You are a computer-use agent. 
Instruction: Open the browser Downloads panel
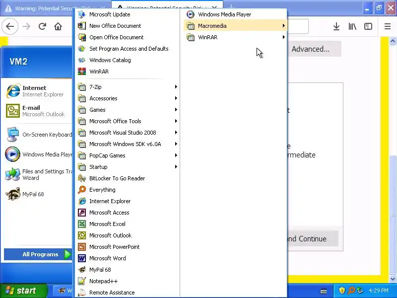[336, 26]
